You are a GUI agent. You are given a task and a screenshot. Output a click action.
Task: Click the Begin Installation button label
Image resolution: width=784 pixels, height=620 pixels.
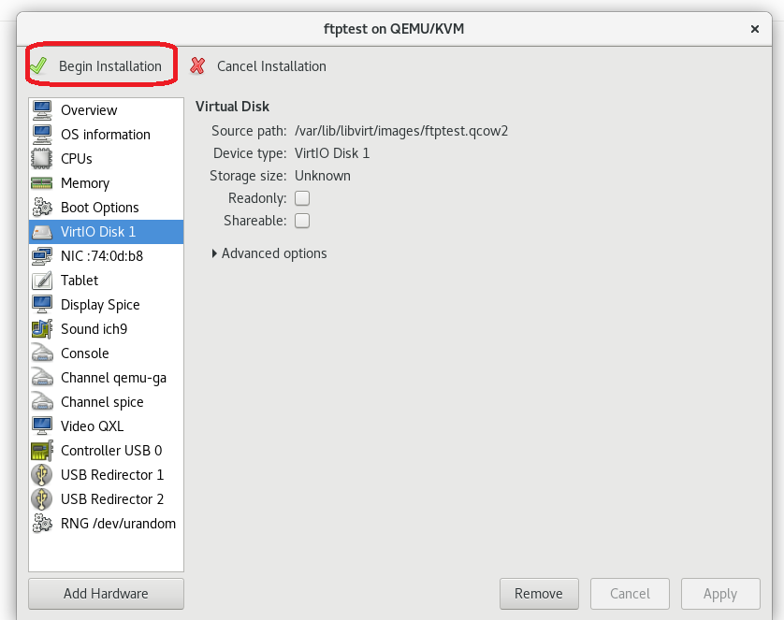110,66
